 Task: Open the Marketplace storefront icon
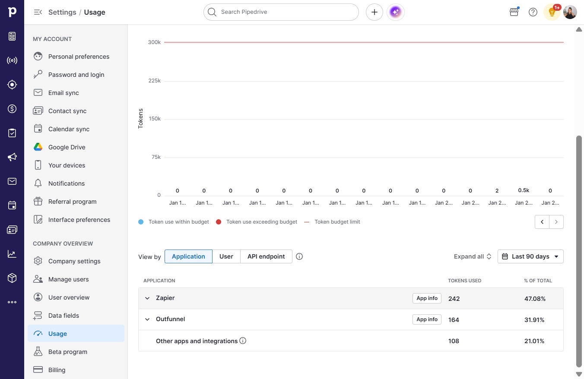[514, 12]
